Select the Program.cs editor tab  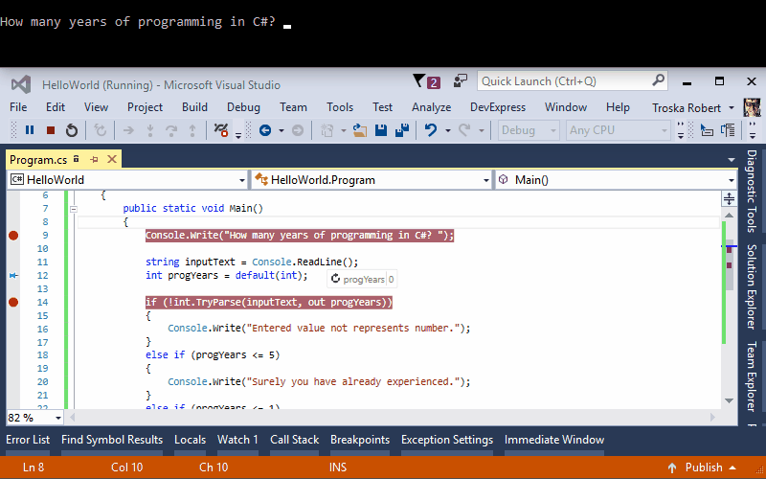click(38, 160)
